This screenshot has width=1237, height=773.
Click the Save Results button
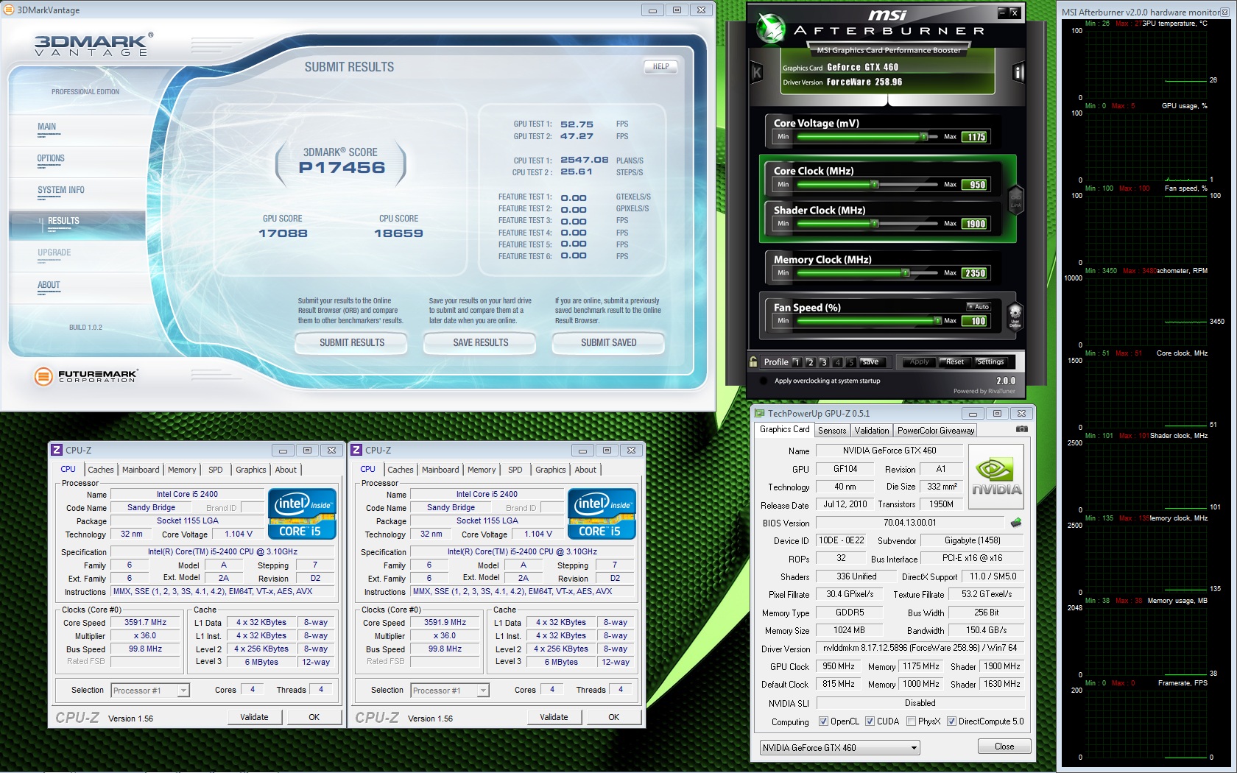(481, 343)
